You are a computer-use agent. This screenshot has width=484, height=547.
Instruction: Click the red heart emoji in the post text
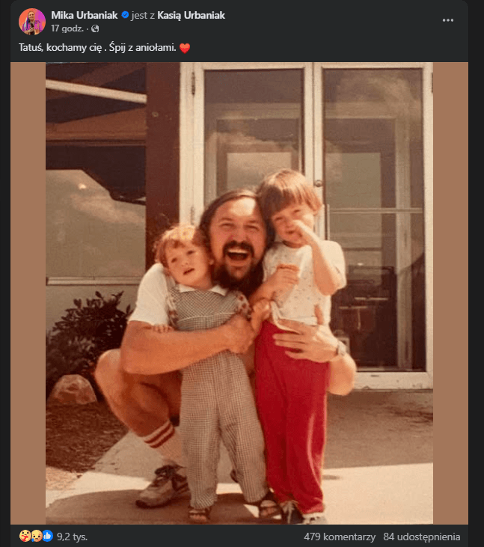click(x=185, y=48)
